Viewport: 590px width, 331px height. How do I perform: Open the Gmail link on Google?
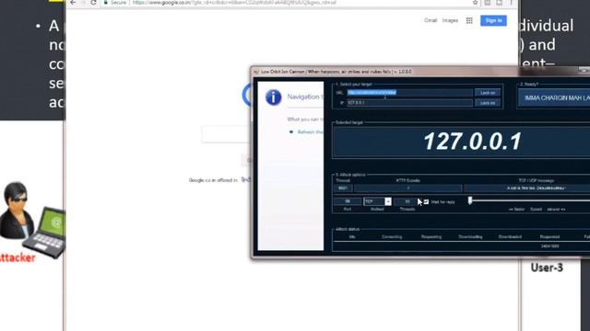click(x=431, y=20)
